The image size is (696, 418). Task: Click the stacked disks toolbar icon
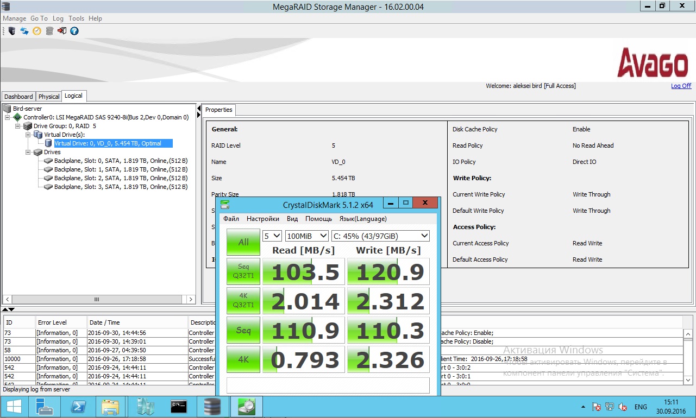49,31
